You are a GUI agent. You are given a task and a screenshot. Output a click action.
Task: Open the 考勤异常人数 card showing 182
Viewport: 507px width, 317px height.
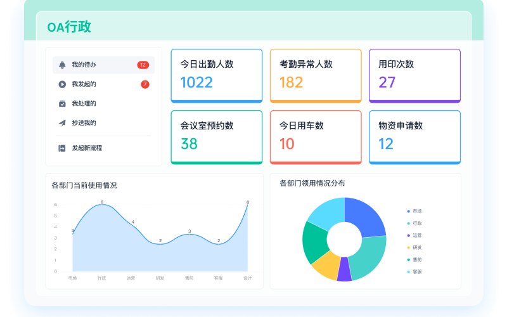pyautogui.click(x=316, y=75)
